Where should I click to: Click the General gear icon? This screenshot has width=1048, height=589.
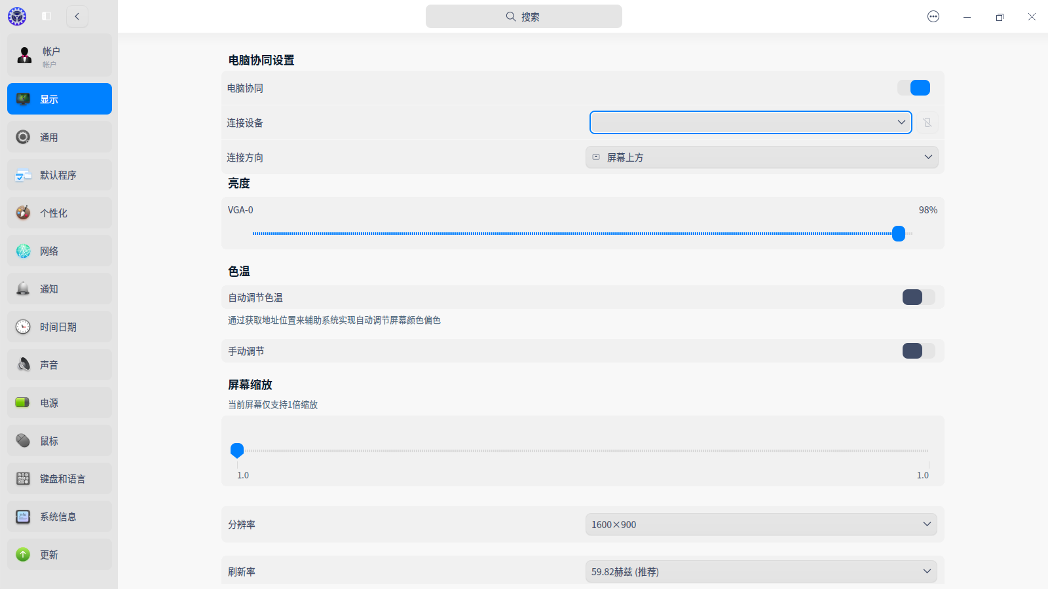pyautogui.click(x=23, y=137)
